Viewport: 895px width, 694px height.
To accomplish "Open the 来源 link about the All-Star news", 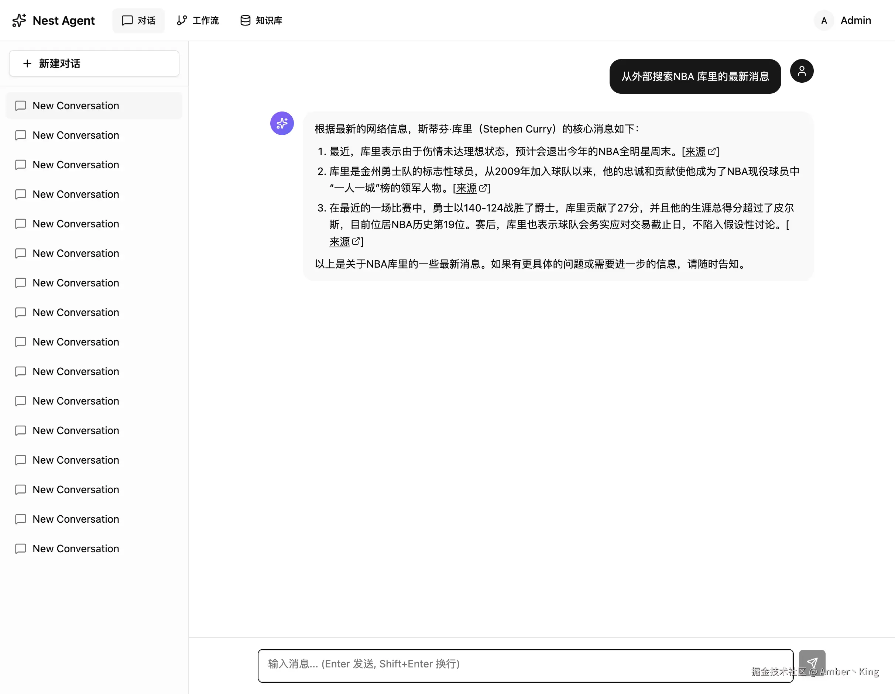I will click(695, 152).
